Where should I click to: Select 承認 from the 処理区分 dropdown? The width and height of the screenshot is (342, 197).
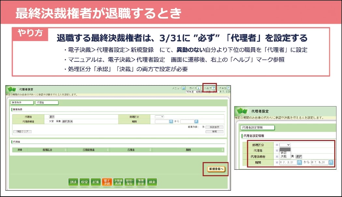tap(283, 153)
